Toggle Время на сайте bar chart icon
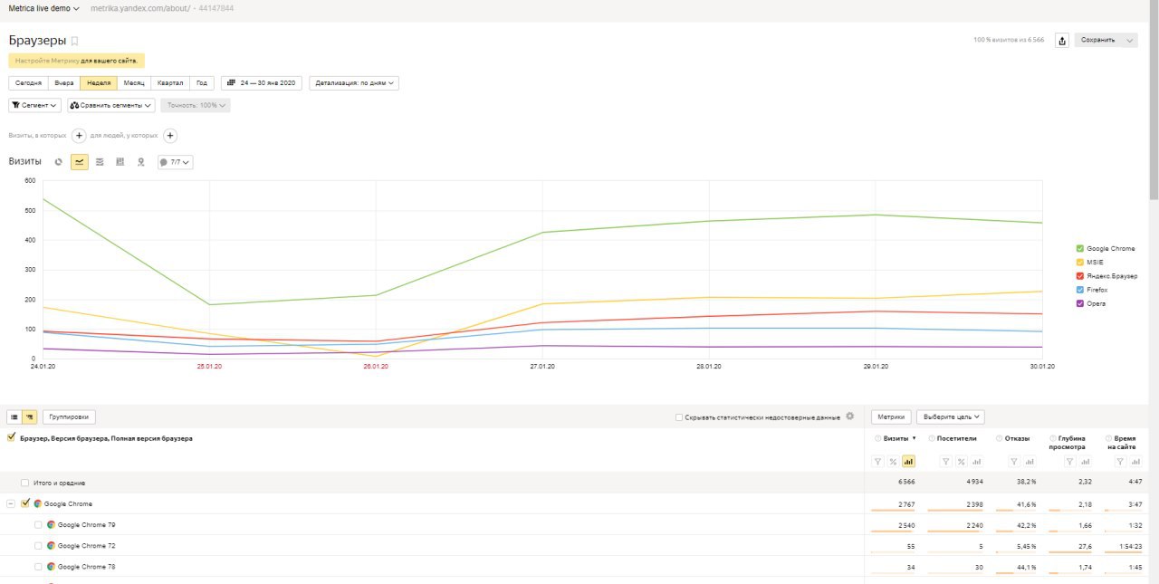 pyautogui.click(x=1135, y=462)
